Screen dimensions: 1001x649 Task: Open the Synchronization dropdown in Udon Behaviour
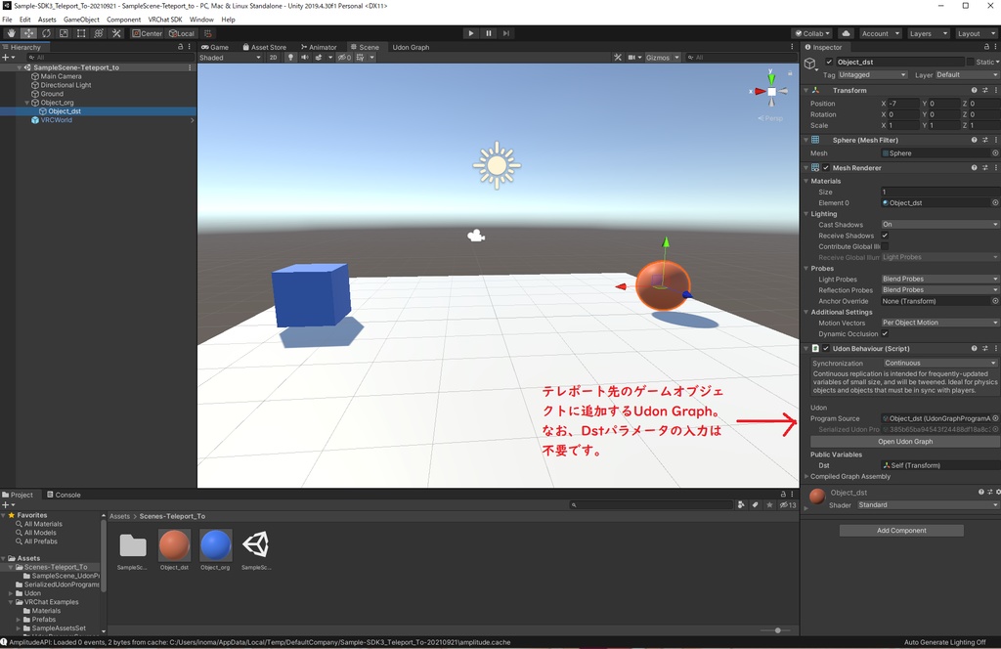click(938, 363)
